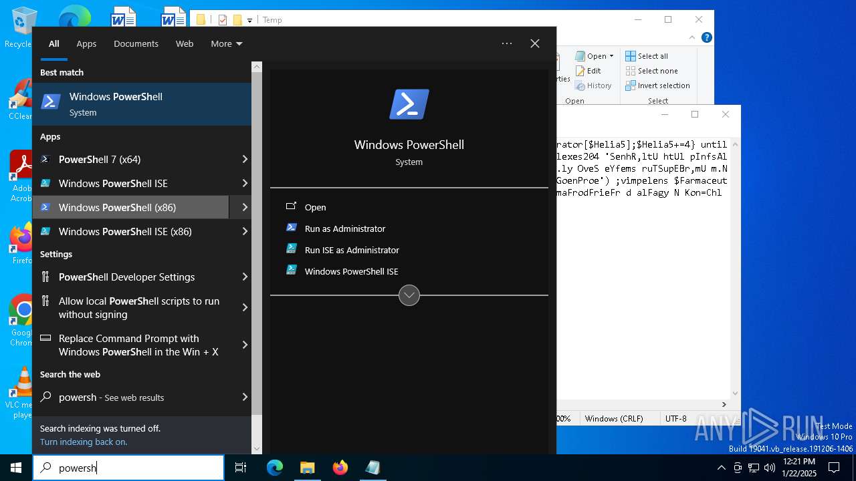Open Task View from taskbar
Image resolution: width=856 pixels, height=481 pixels.
point(241,468)
